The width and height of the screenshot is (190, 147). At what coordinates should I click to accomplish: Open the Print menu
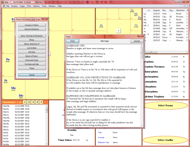point(29,6)
